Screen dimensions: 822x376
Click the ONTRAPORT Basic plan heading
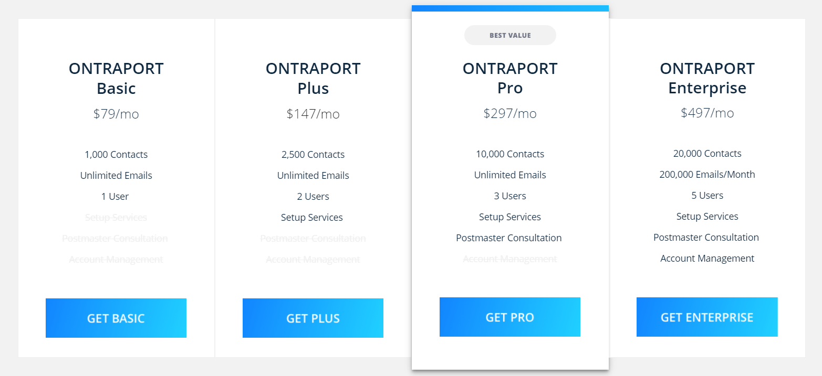tap(116, 78)
